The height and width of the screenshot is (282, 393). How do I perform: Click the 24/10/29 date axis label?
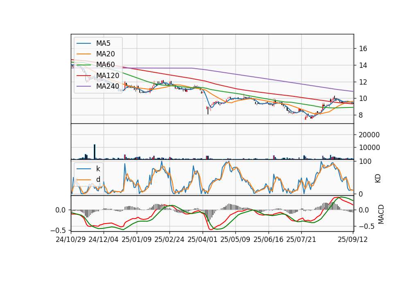(71, 239)
